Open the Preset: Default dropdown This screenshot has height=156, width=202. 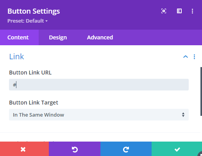[27, 21]
